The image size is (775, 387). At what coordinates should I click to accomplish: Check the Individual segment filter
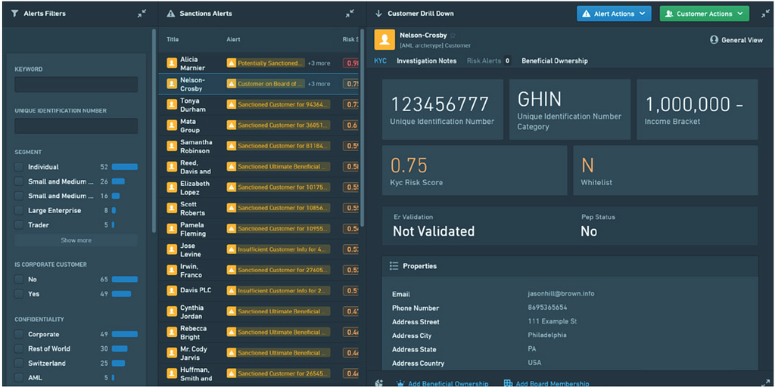[19, 167]
